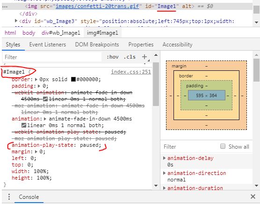Select the img#Image1 breadcrumb
This screenshot has width=260, height=204.
(102, 33)
